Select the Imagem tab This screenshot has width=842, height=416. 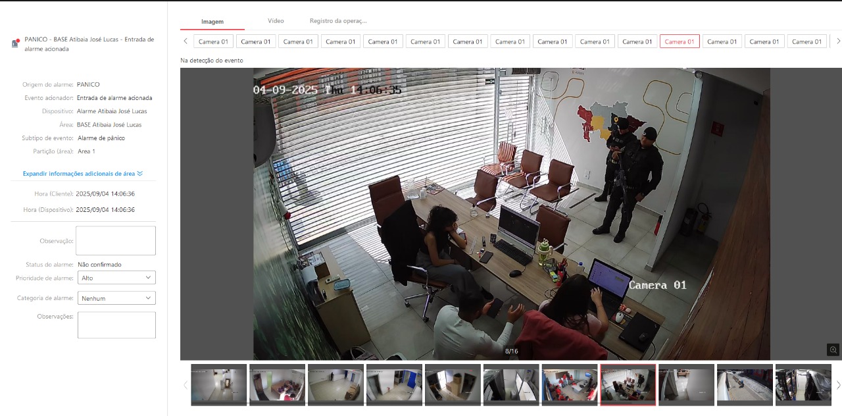[x=212, y=22]
